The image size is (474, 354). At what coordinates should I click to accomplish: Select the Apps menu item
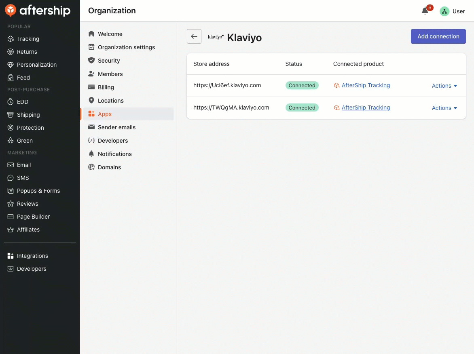tap(129, 114)
